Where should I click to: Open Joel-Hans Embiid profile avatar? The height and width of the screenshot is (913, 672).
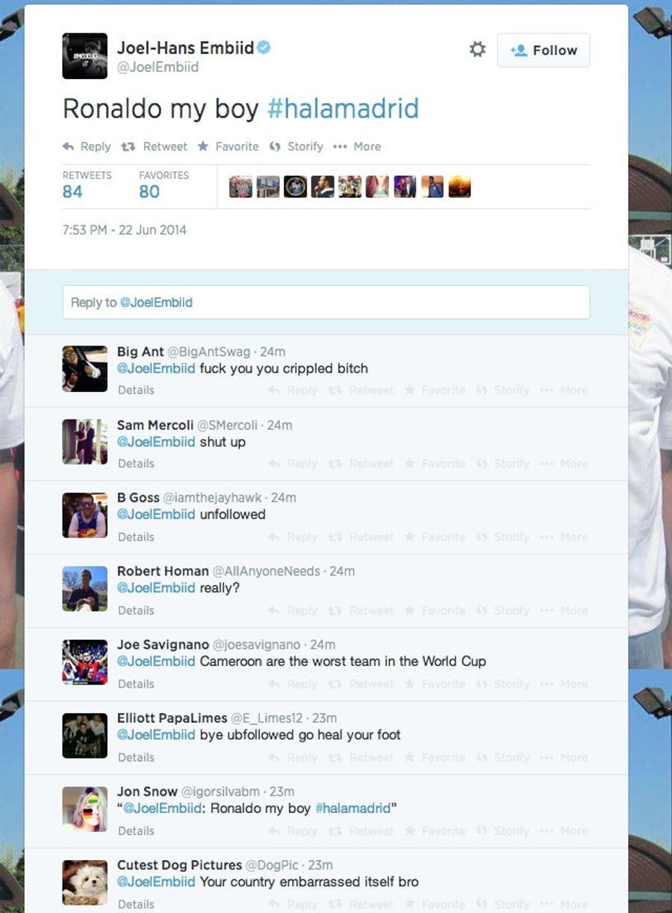[x=84, y=56]
